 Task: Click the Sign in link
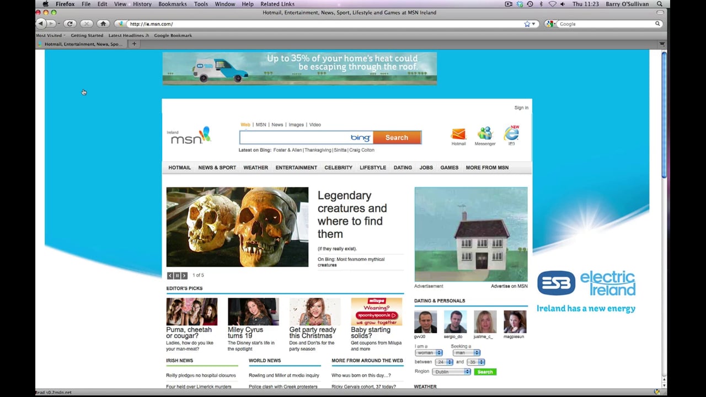pyautogui.click(x=521, y=108)
